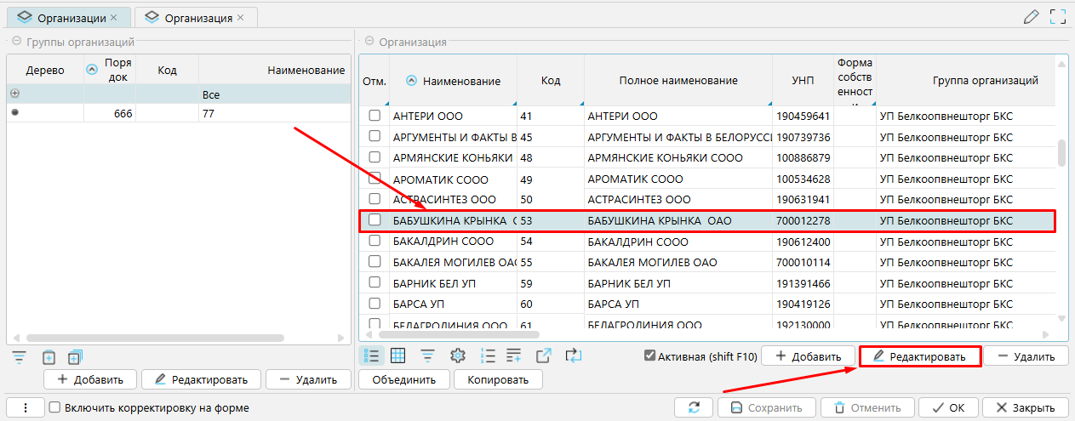Click the fullscreen icon at top right
Viewport: 1075px width, 421px height.
pos(1058,16)
